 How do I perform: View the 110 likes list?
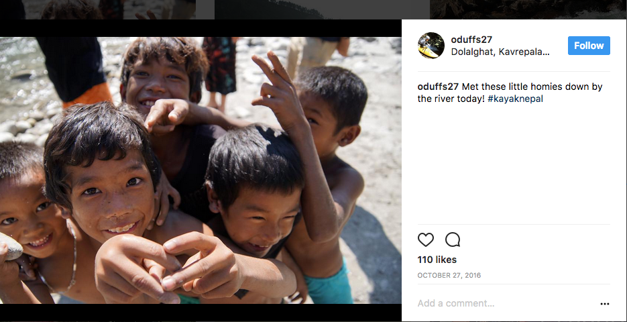coord(437,260)
